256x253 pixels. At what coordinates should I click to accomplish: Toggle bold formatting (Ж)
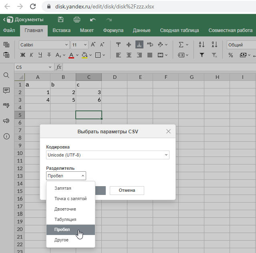pyautogui.click(x=23, y=55)
